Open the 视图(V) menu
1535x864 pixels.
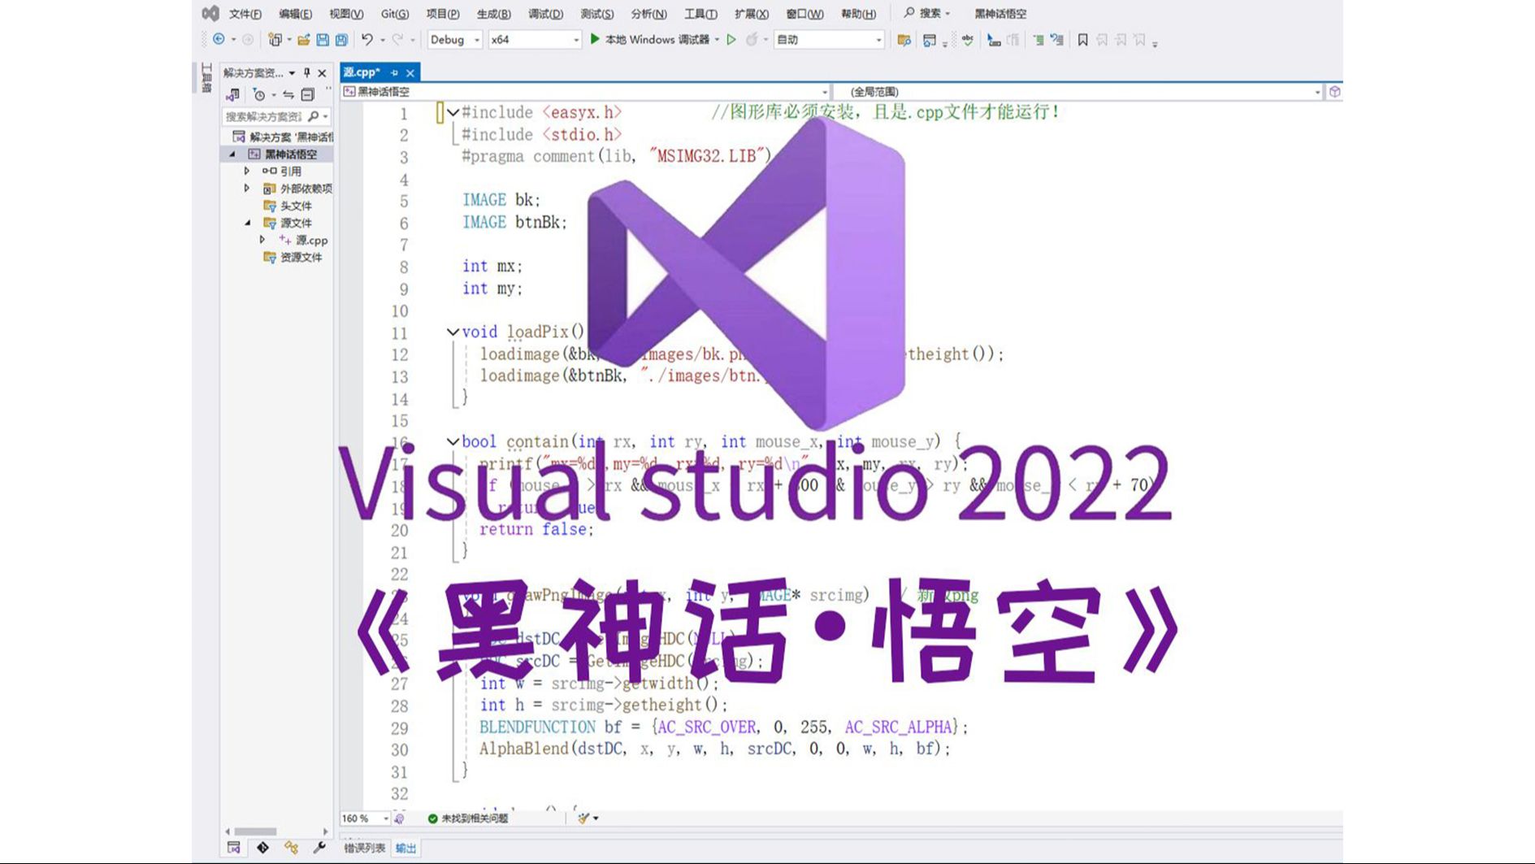coord(346,14)
